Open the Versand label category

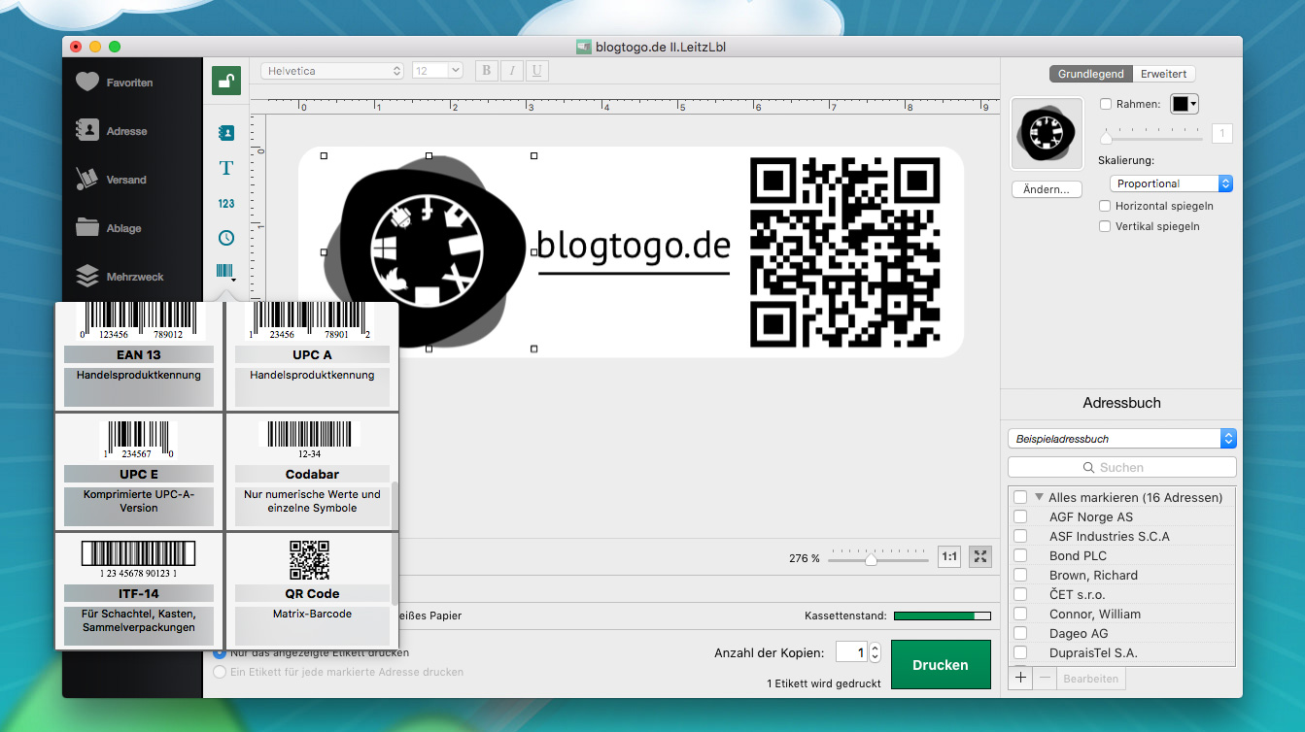(112, 180)
